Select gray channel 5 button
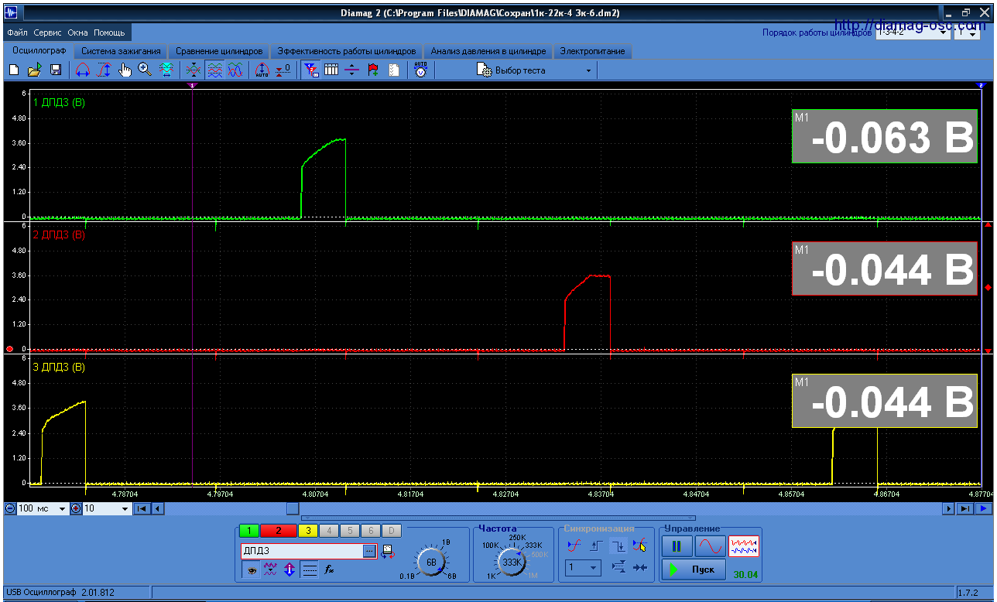 click(350, 531)
